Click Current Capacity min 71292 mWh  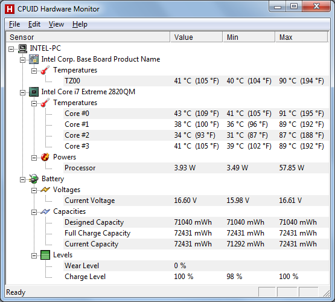245,244
